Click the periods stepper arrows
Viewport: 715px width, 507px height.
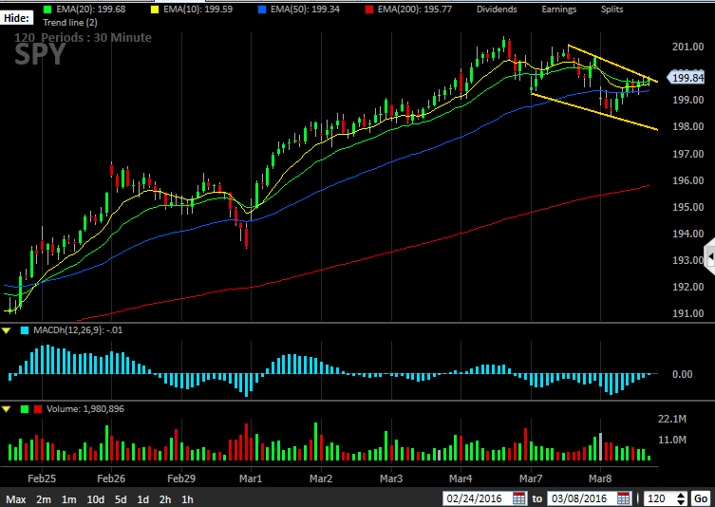click(x=681, y=498)
